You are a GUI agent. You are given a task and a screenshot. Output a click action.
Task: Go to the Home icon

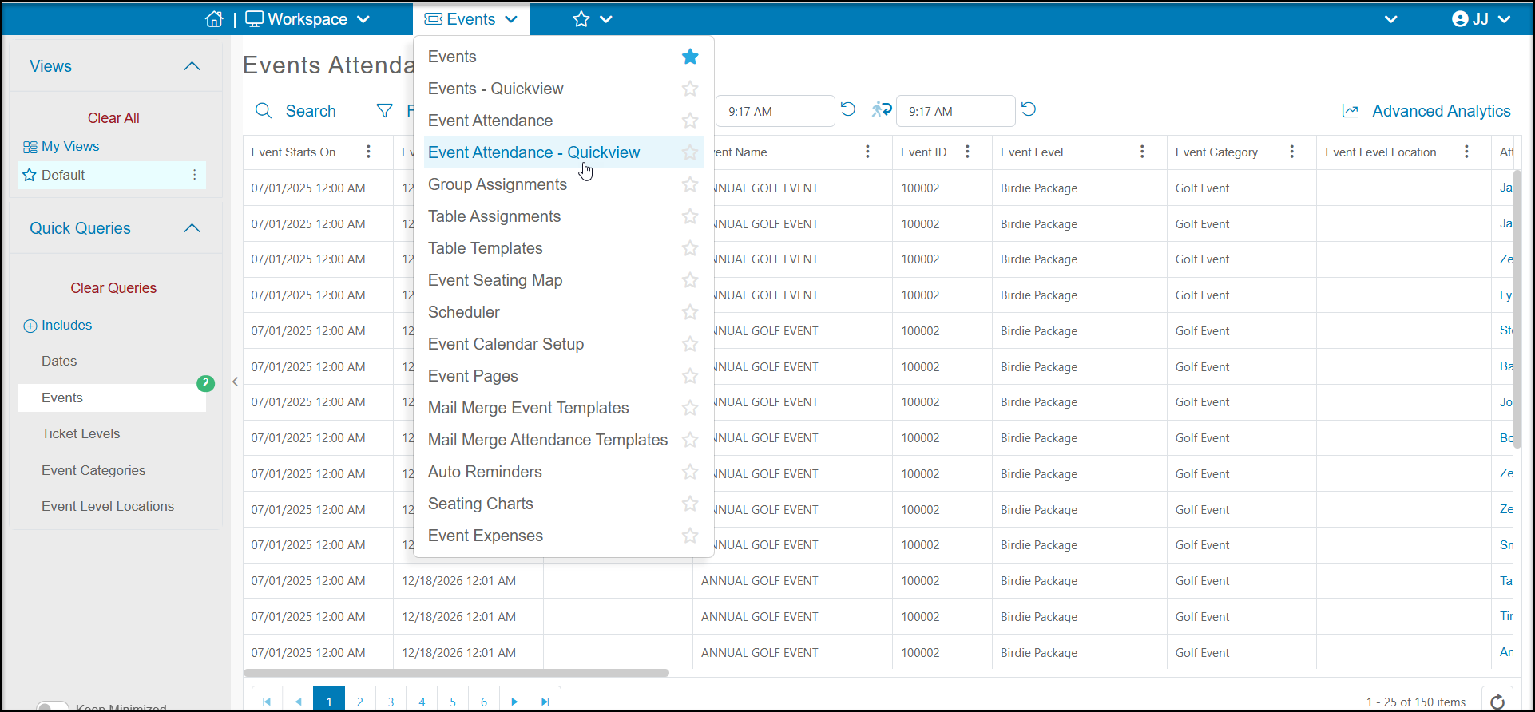tap(214, 19)
